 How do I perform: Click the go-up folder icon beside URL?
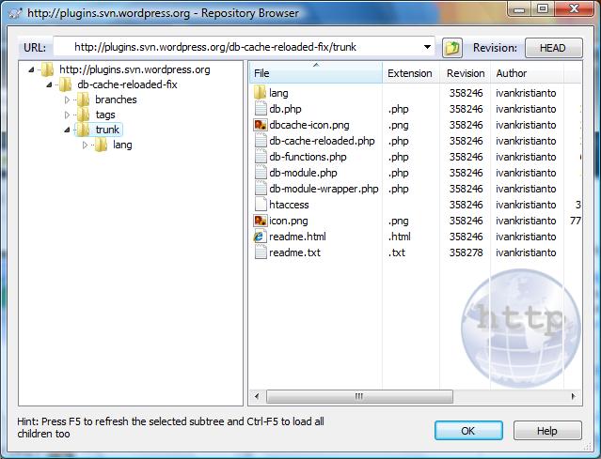pos(451,48)
